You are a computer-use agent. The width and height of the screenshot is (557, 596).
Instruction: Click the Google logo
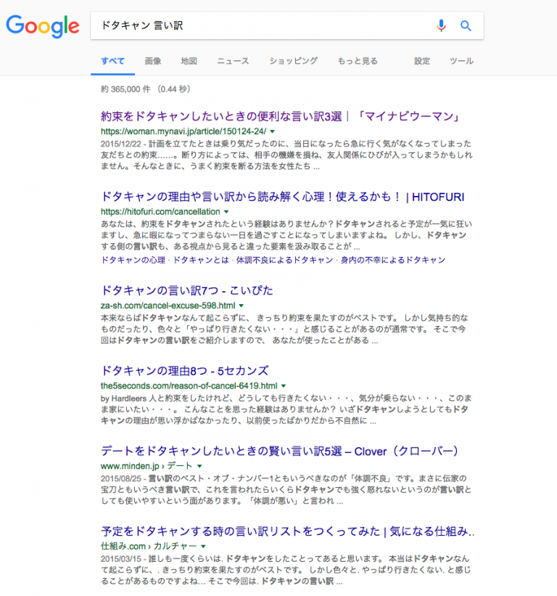43,26
